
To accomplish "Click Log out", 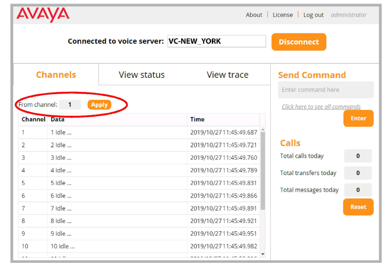I will pyautogui.click(x=313, y=15).
